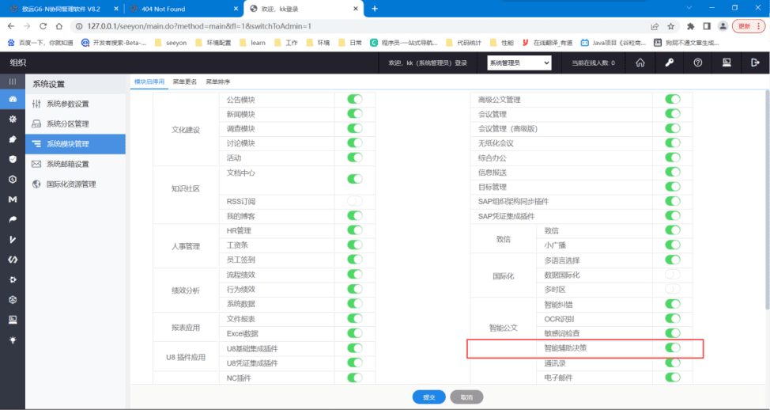Open the dashboard gauge icon in the sidebar
Image resolution: width=770 pixels, height=410 pixels.
pos(13,99)
